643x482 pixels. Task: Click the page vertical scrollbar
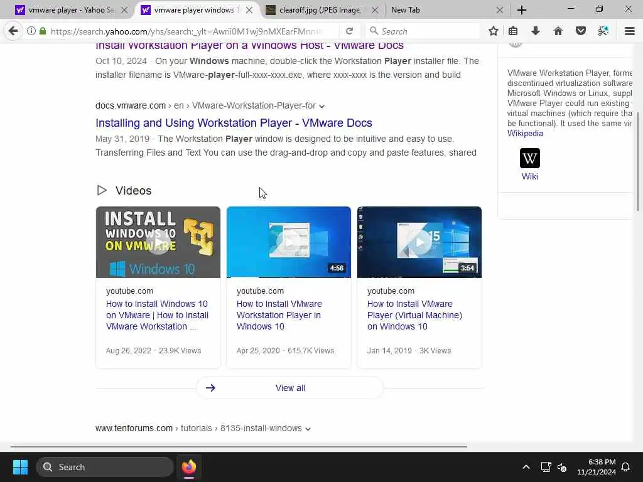coord(639,162)
